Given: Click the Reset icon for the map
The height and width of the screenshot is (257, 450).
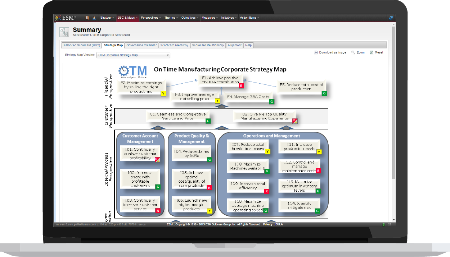Looking at the screenshot, I should pyautogui.click(x=372, y=52).
